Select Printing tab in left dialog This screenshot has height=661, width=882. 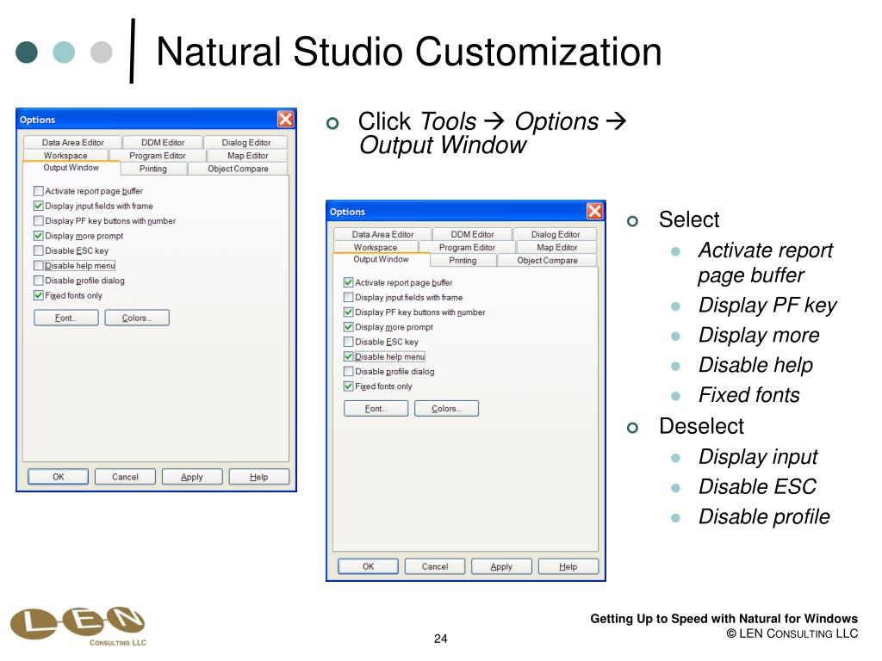pyautogui.click(x=153, y=169)
